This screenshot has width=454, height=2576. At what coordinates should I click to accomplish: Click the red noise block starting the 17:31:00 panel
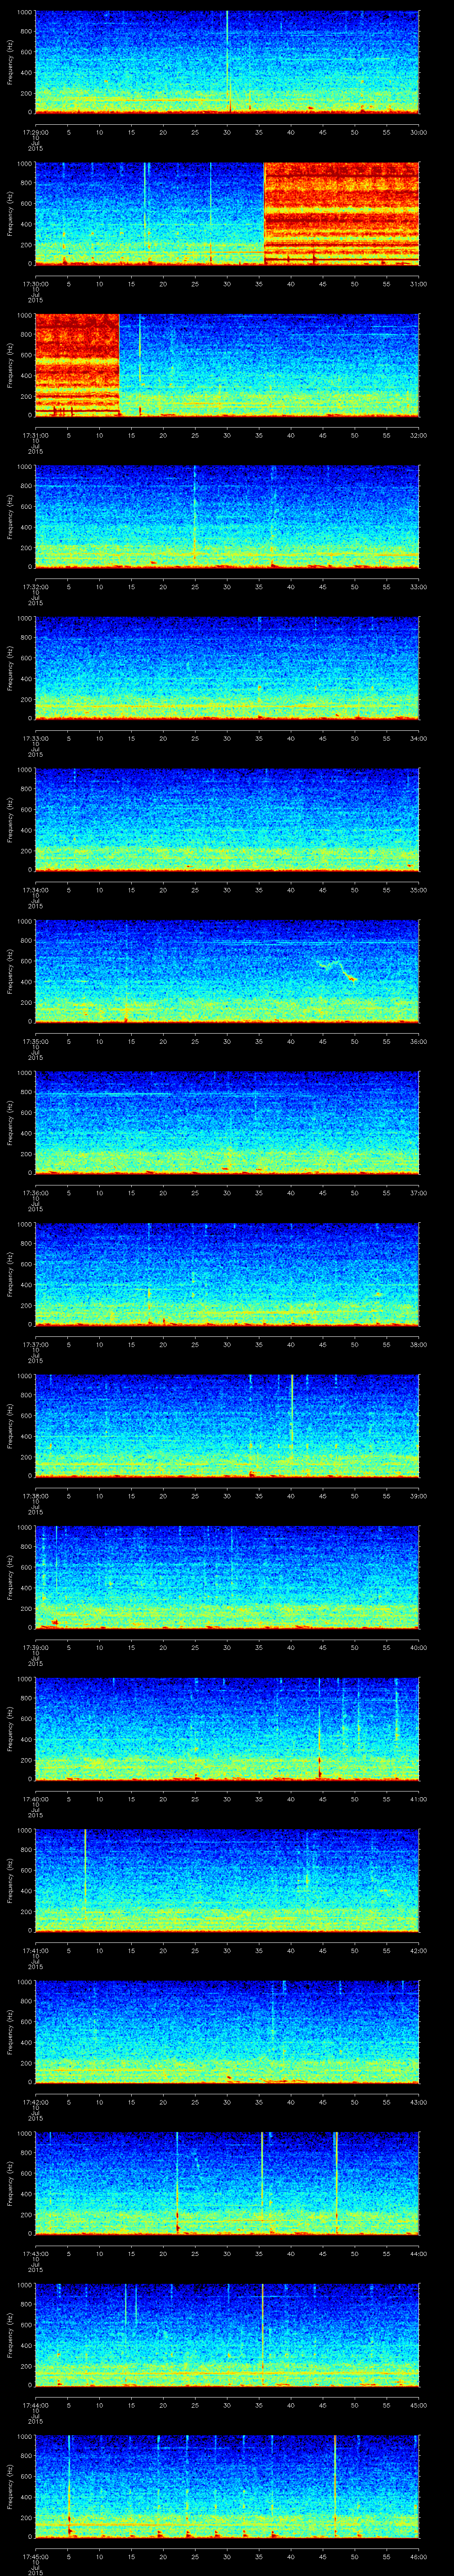(x=77, y=365)
